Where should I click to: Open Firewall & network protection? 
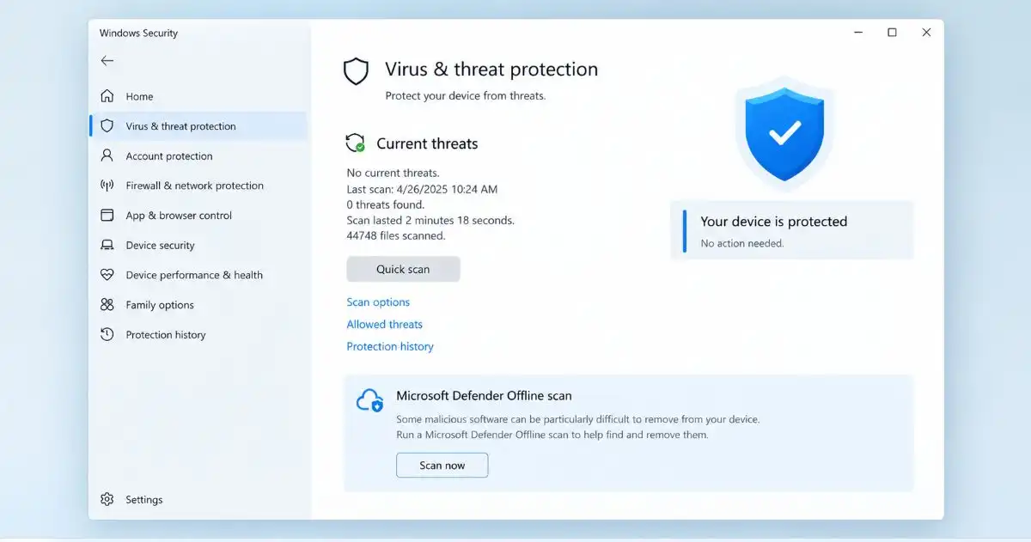tap(198, 186)
